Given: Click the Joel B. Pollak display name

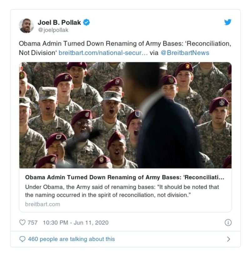Looking at the screenshot, I should 60,22.
